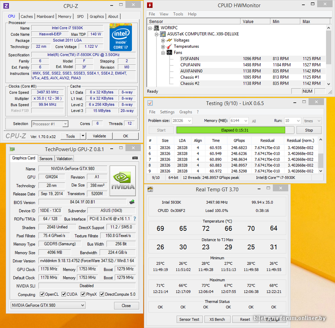Toggle the CUDA checkbox
The height and width of the screenshot is (328, 335).
64,294
